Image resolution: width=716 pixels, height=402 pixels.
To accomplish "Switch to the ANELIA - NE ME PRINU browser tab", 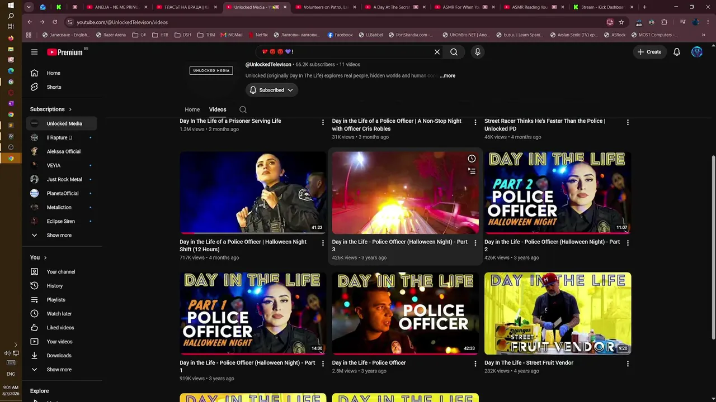I will [x=117, y=7].
